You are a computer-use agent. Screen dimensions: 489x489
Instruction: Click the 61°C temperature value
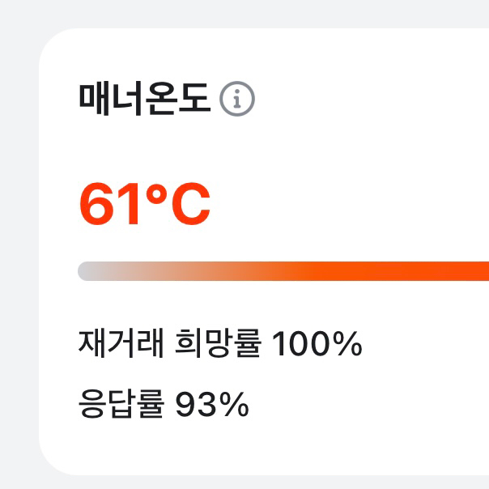(145, 205)
